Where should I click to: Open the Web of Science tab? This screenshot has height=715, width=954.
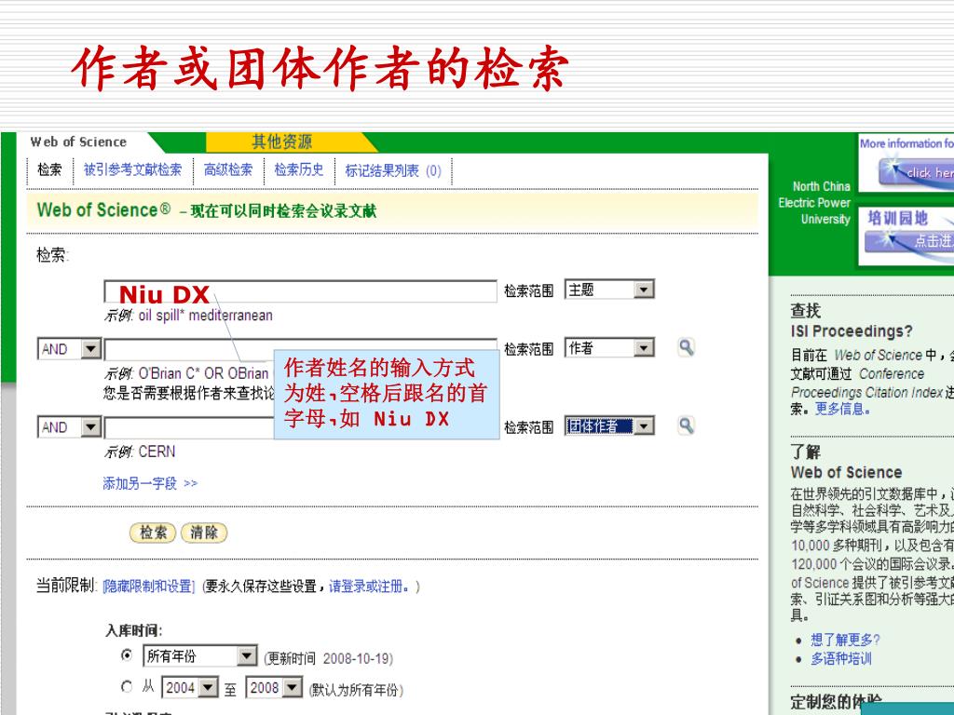coord(78,142)
